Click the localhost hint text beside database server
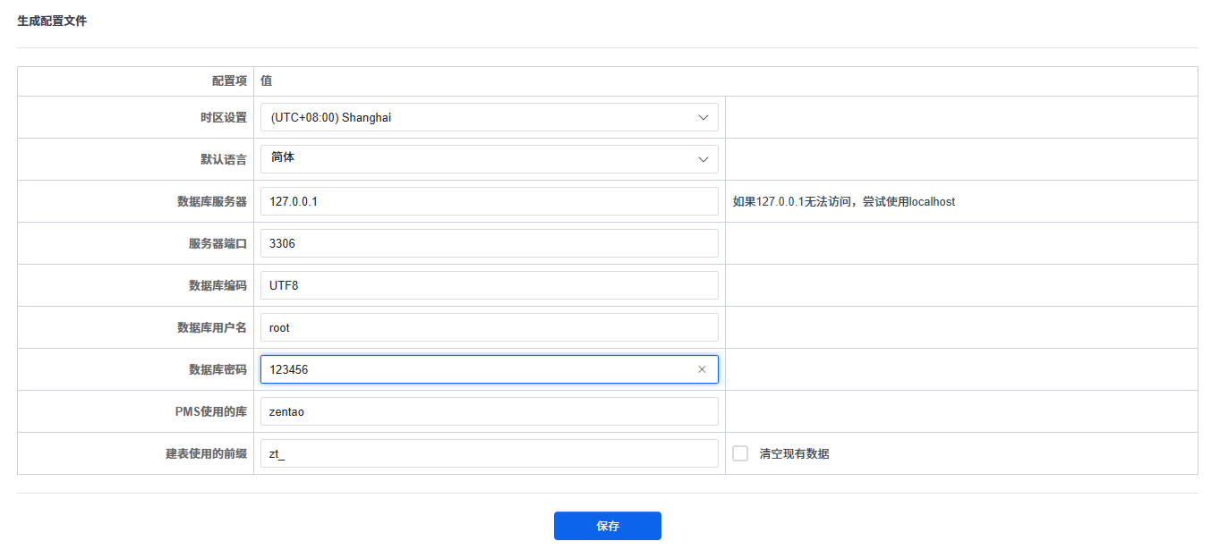The image size is (1211, 558). tap(843, 201)
